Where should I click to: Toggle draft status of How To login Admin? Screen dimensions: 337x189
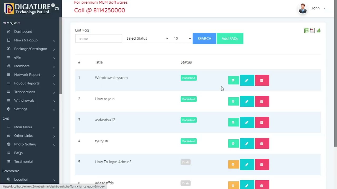(x=233, y=165)
